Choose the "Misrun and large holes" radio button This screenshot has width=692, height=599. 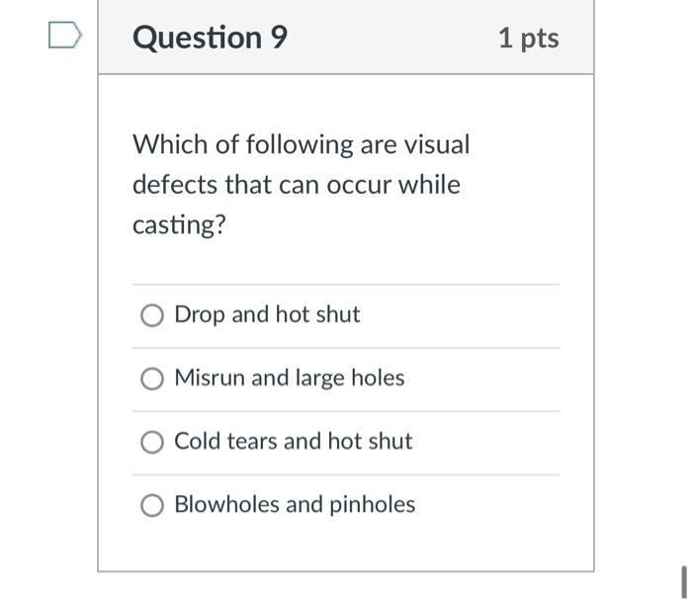[151, 379]
